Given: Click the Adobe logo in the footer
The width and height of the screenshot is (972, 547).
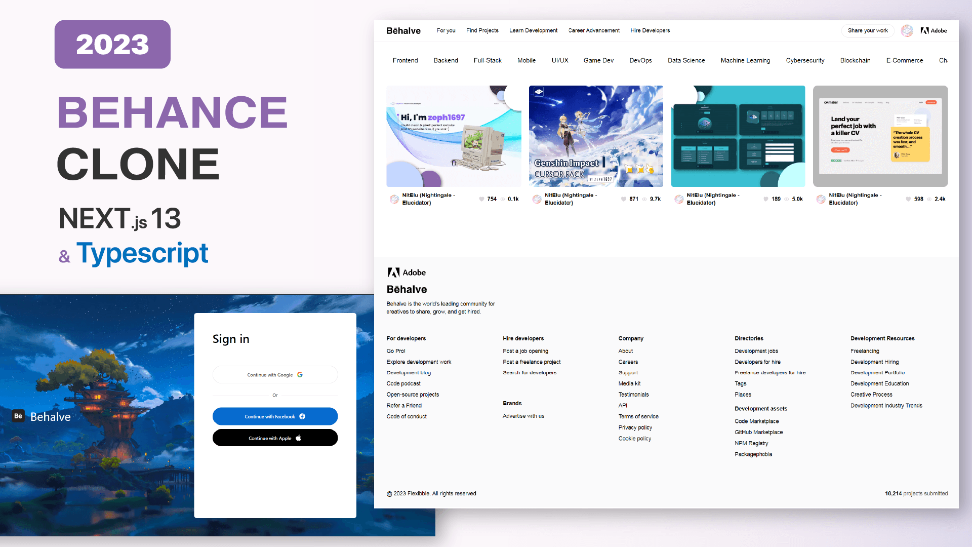Looking at the screenshot, I should (x=407, y=272).
